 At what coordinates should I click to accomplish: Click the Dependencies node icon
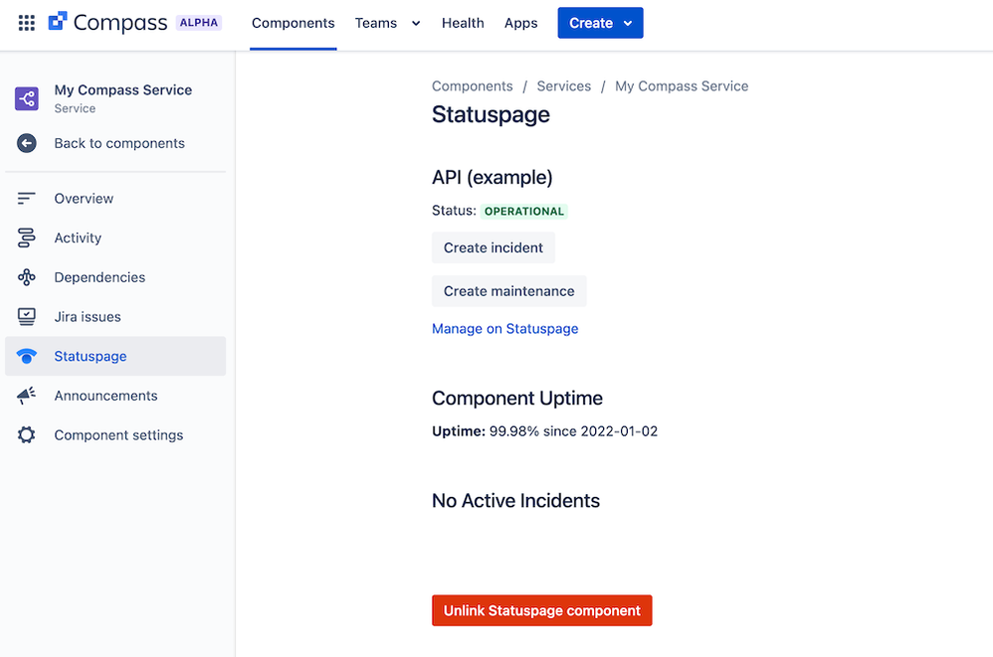[x=27, y=277]
